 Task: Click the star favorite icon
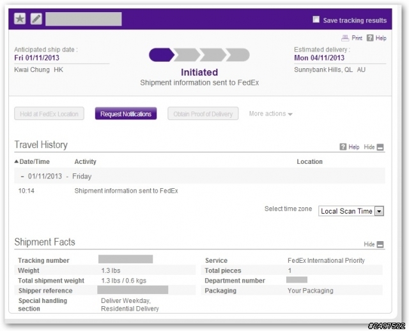coord(20,18)
